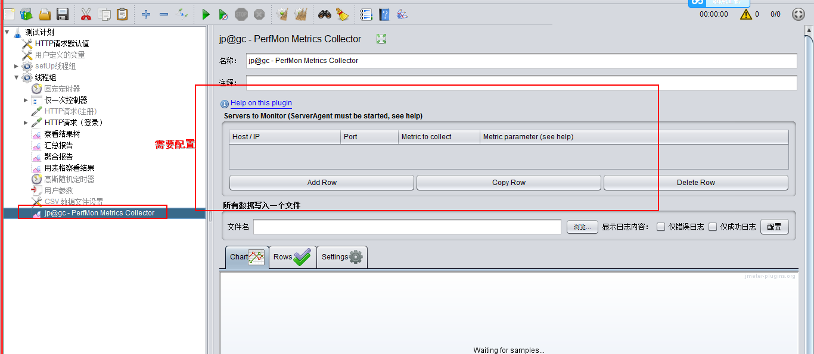Collapse the 测试计划 root node
The width and height of the screenshot is (814, 354).
coord(7,32)
